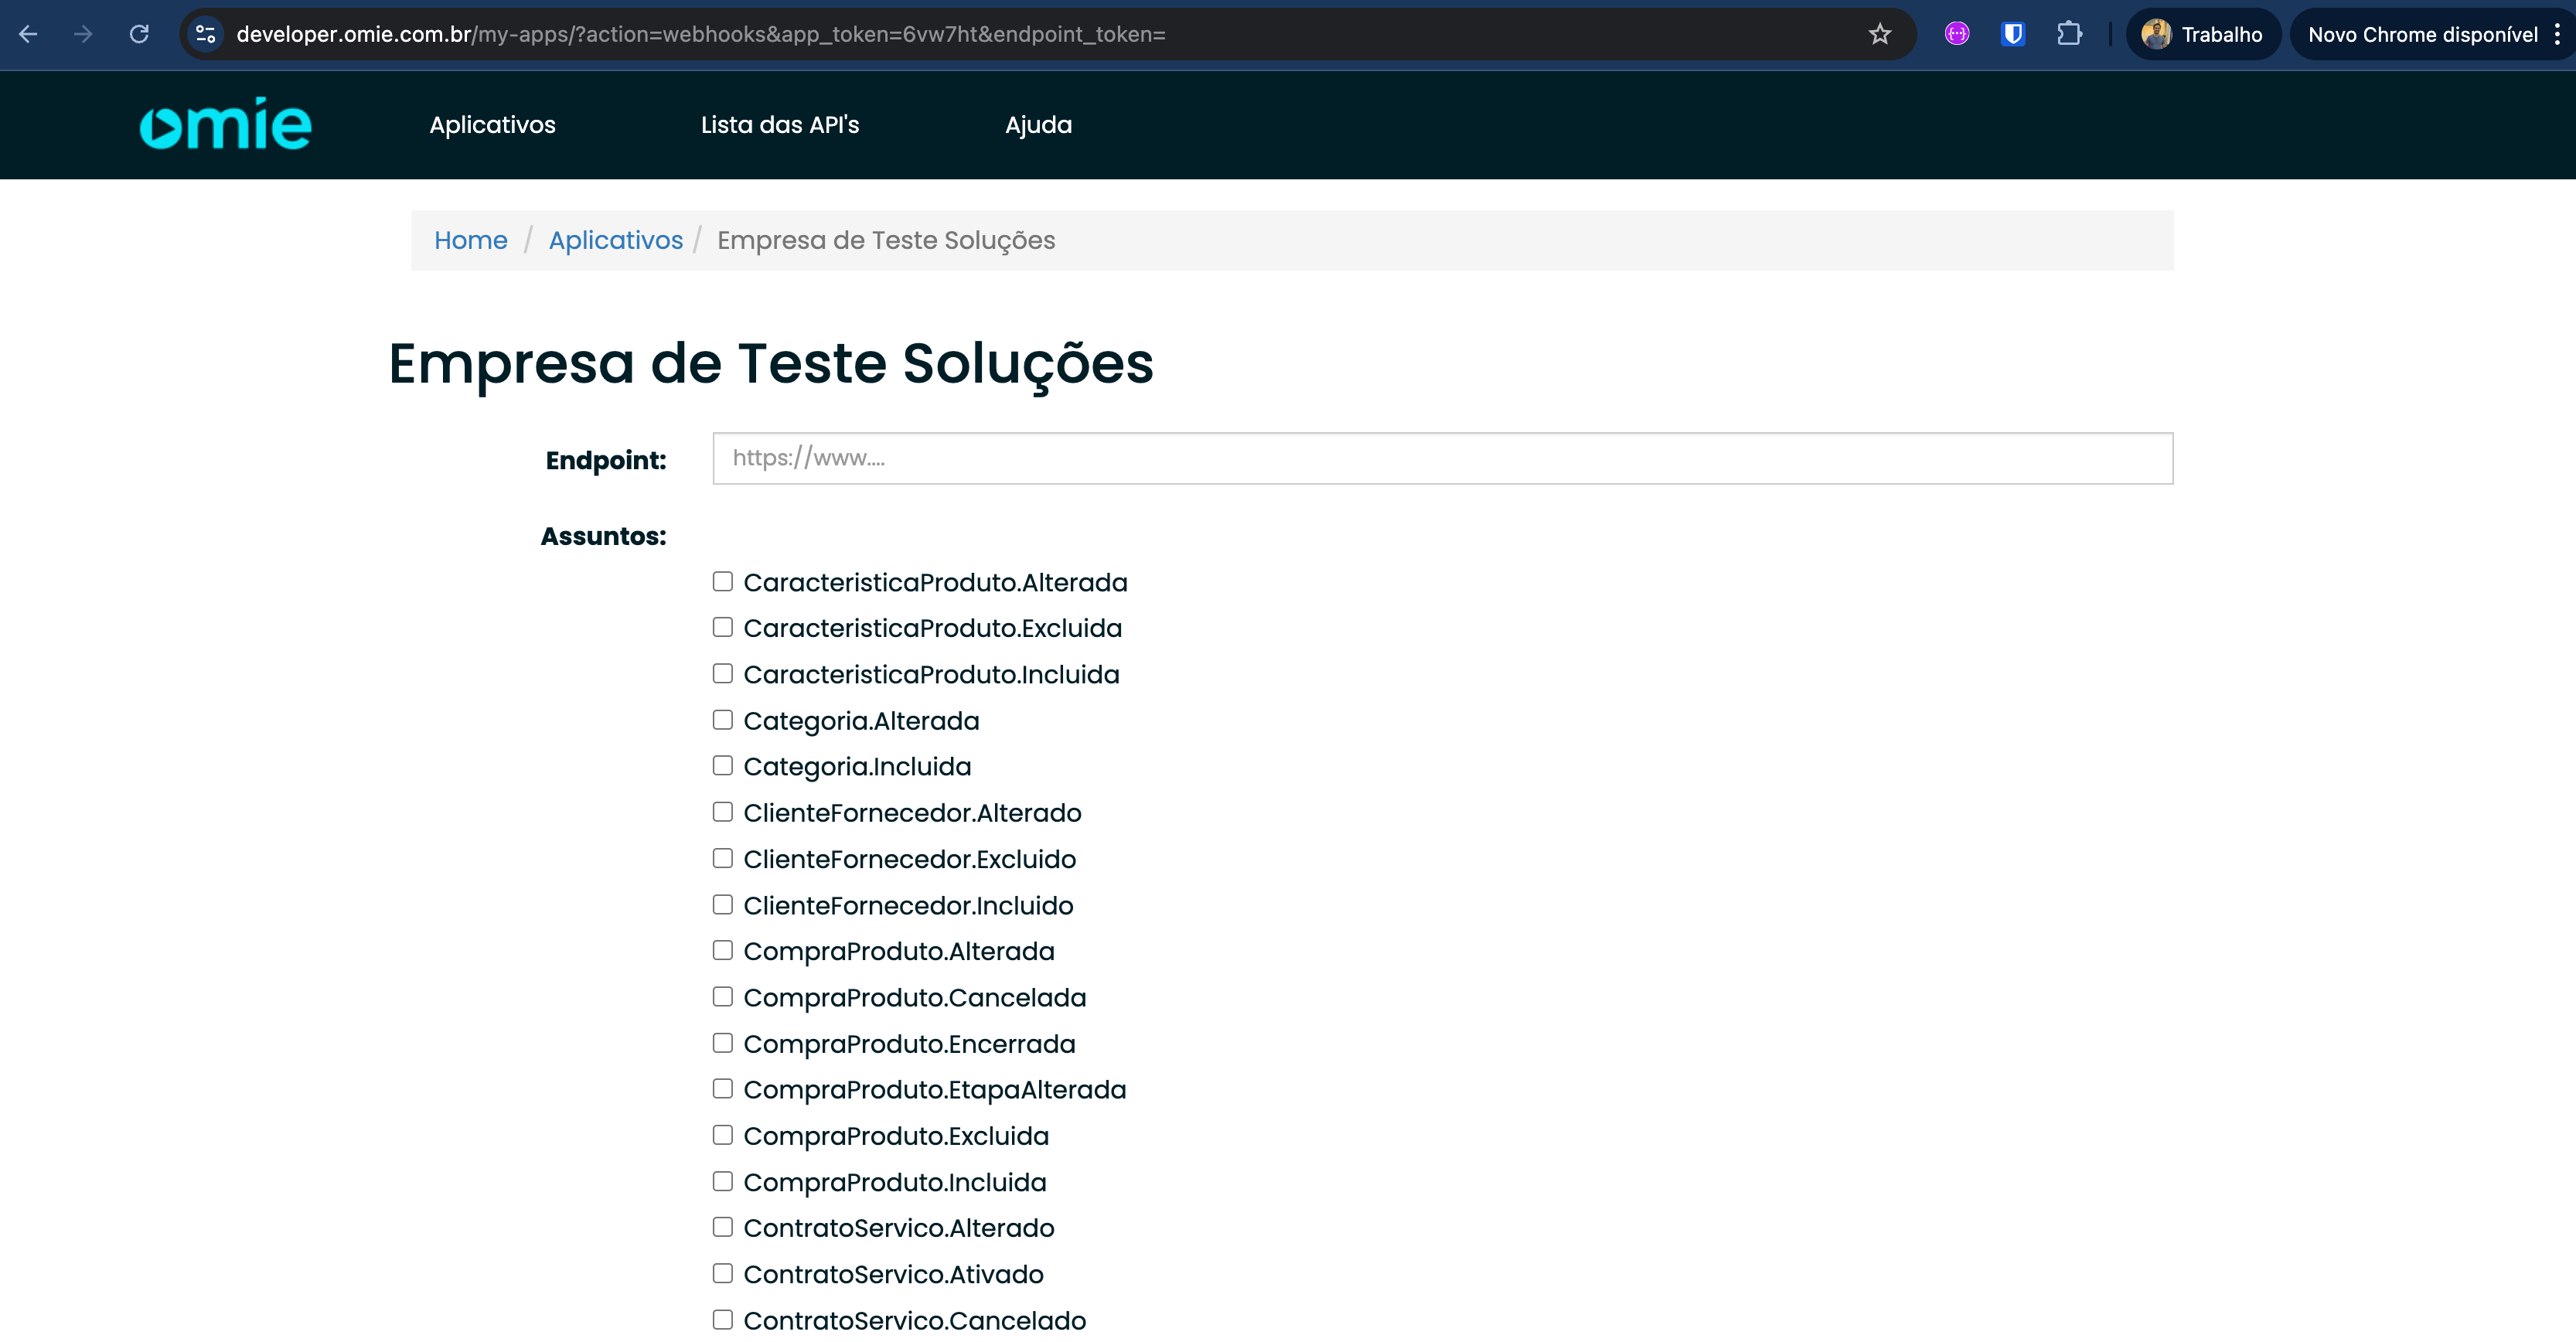The width and height of the screenshot is (2576, 1342).
Task: Click the browser forward arrow
Action: coord(83,34)
